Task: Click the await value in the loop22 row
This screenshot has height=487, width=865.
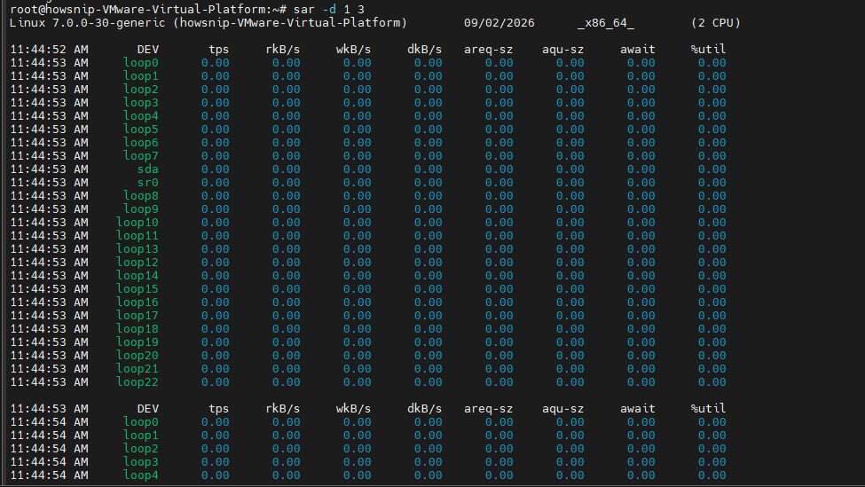Action: tap(641, 381)
